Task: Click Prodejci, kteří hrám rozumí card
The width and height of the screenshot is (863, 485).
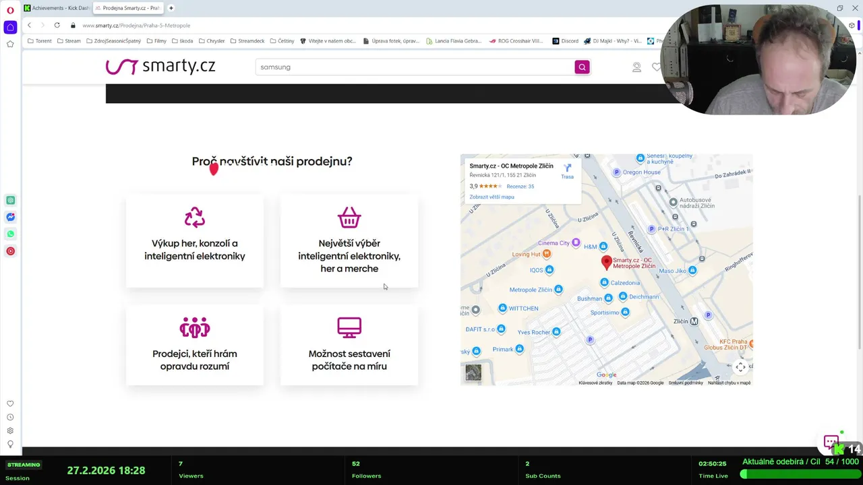Action: 194,346
